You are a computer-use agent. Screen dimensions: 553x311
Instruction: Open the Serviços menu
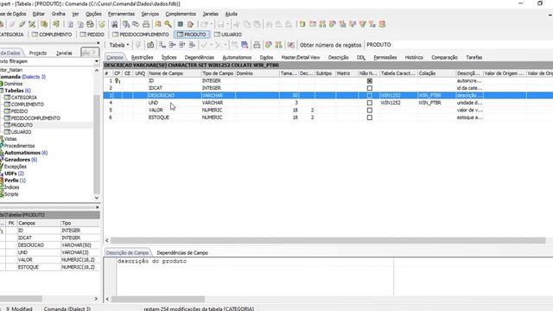tap(149, 14)
